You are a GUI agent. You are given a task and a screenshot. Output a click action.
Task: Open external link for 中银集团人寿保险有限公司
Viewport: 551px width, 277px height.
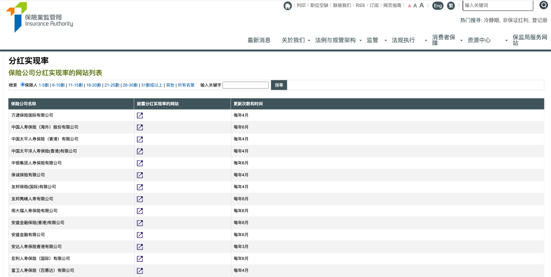tap(140, 163)
